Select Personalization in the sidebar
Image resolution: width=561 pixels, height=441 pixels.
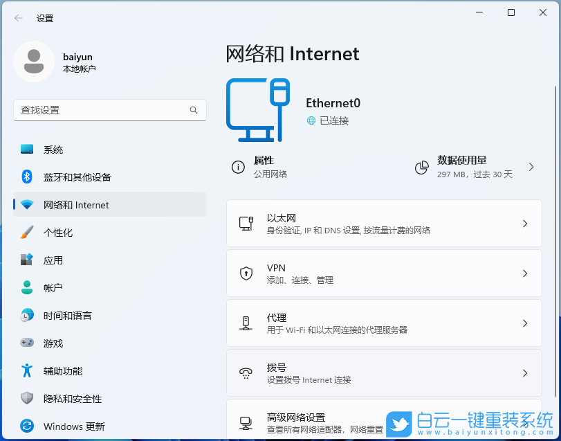(26, 232)
